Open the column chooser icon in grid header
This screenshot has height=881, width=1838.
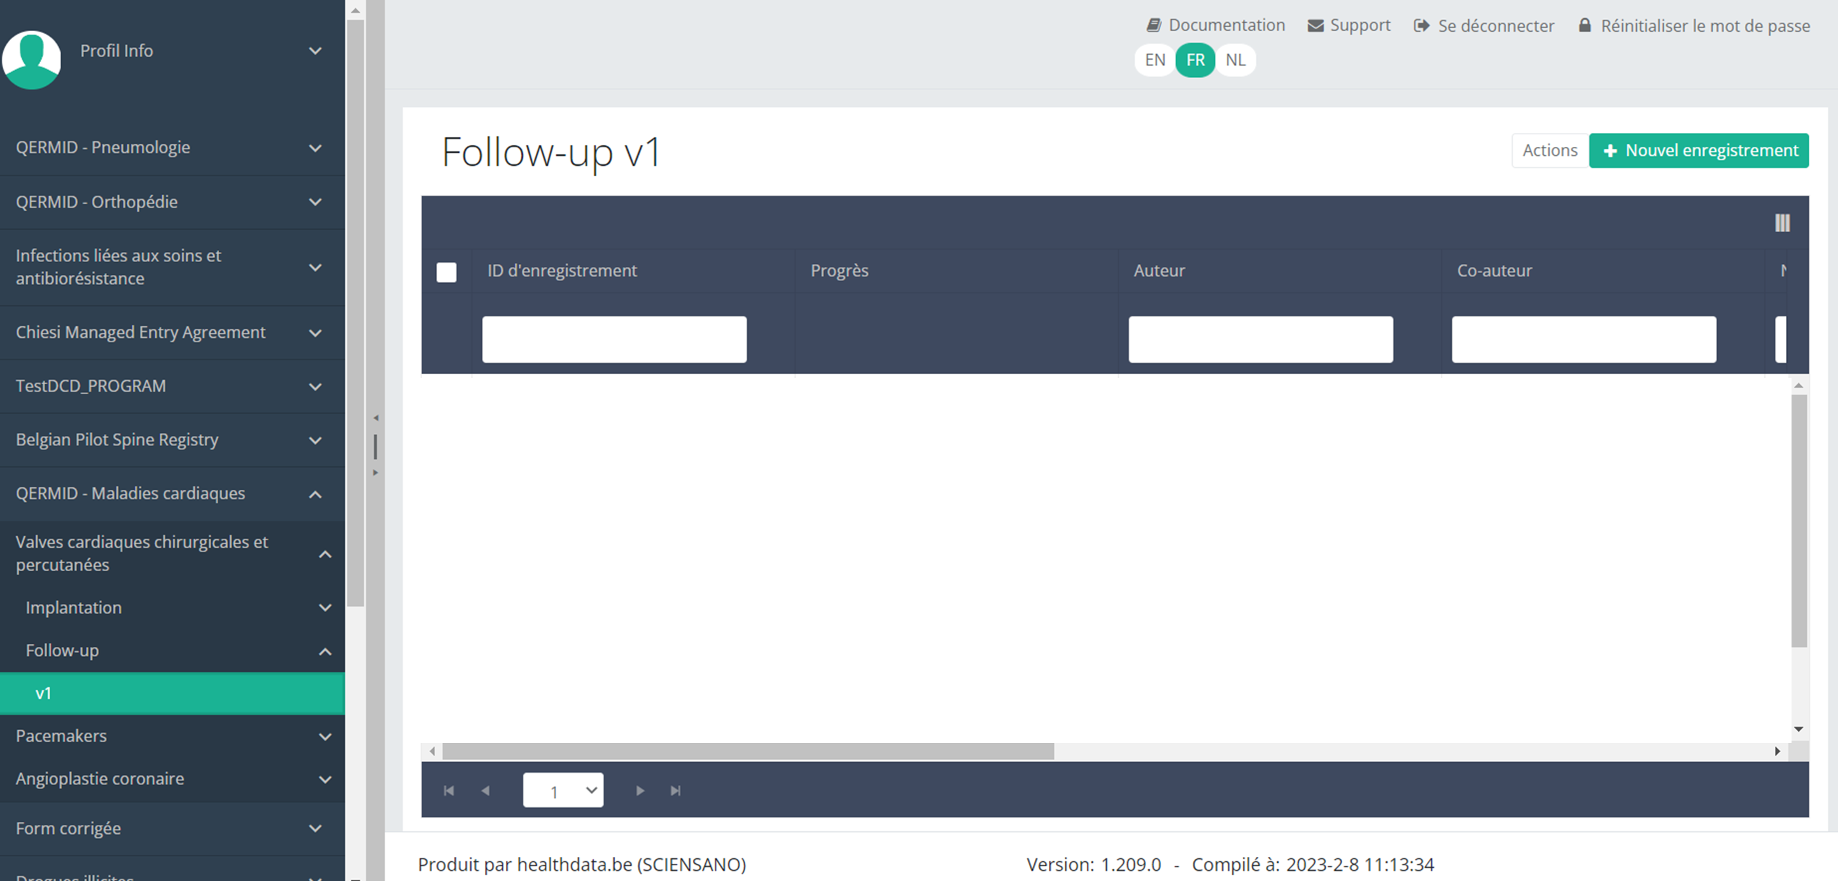coord(1781,223)
